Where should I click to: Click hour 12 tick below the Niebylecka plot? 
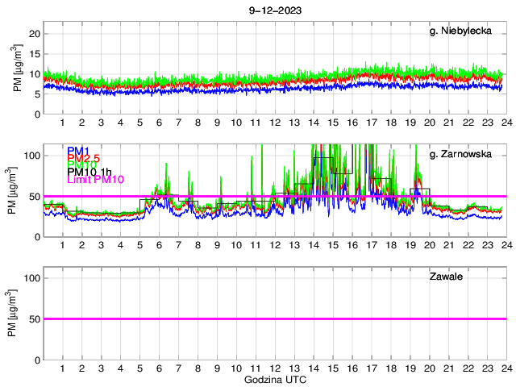(274, 123)
